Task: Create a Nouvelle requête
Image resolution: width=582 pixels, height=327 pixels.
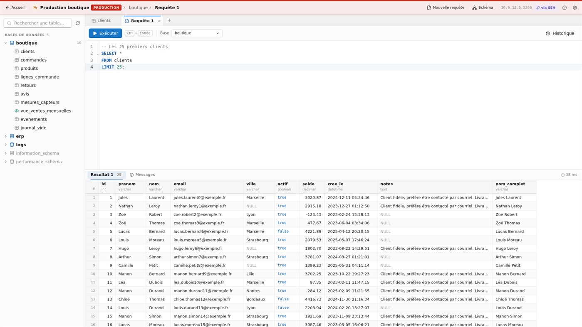Action: 446,7
